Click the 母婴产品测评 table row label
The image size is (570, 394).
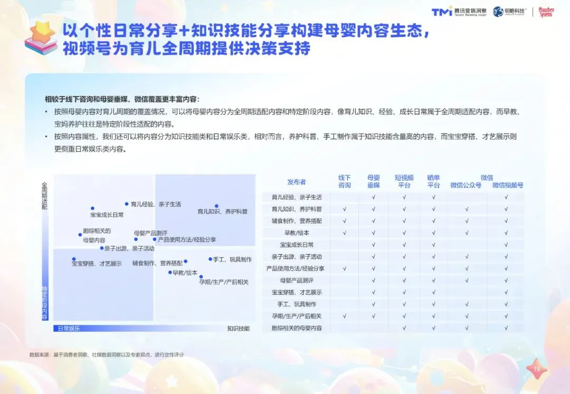pyautogui.click(x=297, y=280)
